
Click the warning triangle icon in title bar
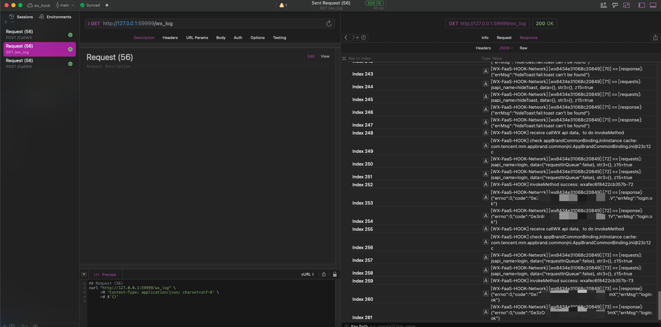click(x=282, y=5)
